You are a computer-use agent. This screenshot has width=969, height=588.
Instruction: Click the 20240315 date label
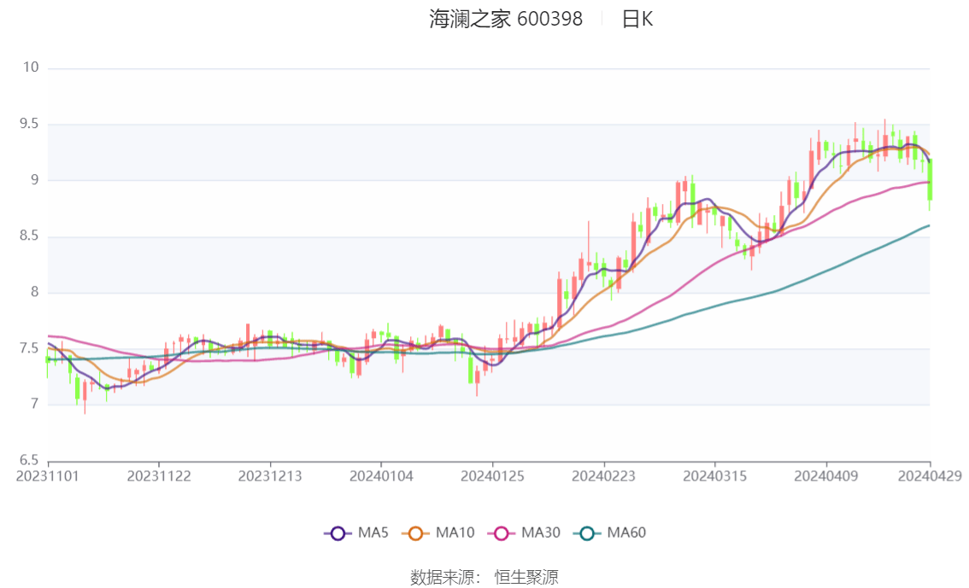pos(714,476)
